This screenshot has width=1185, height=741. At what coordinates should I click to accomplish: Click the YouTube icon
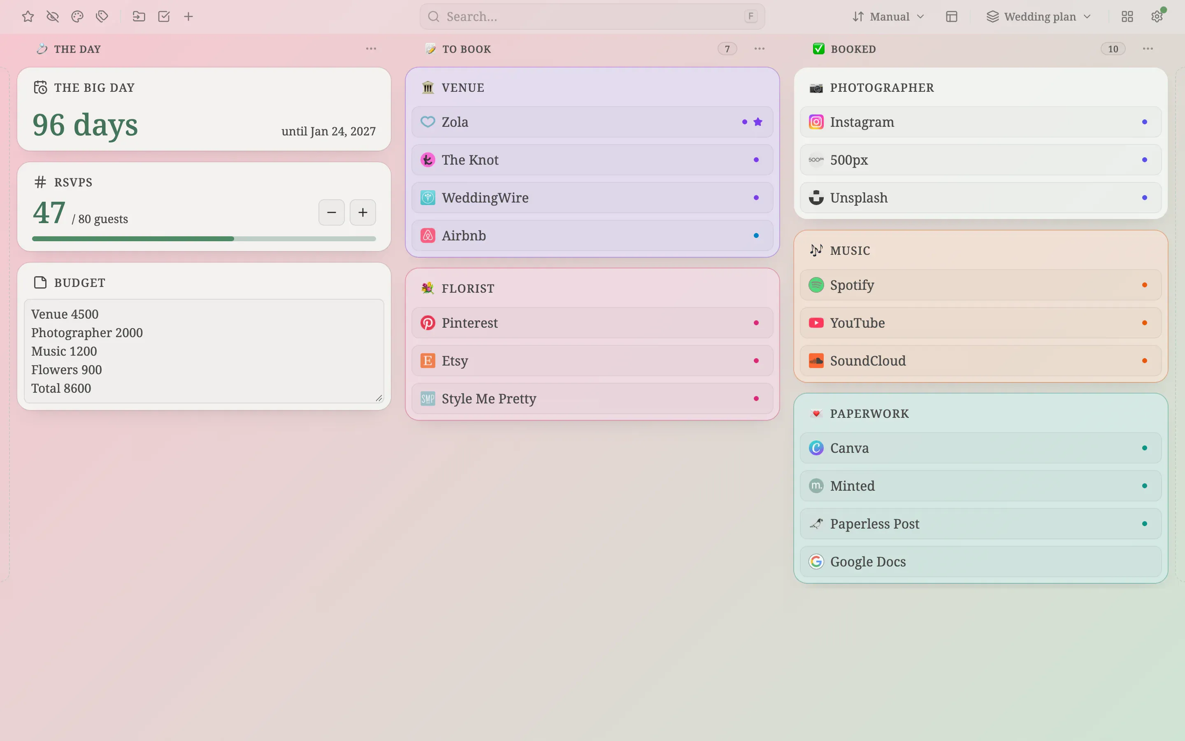816,323
